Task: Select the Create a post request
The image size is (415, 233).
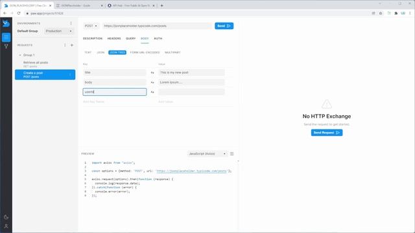Action: [45, 75]
